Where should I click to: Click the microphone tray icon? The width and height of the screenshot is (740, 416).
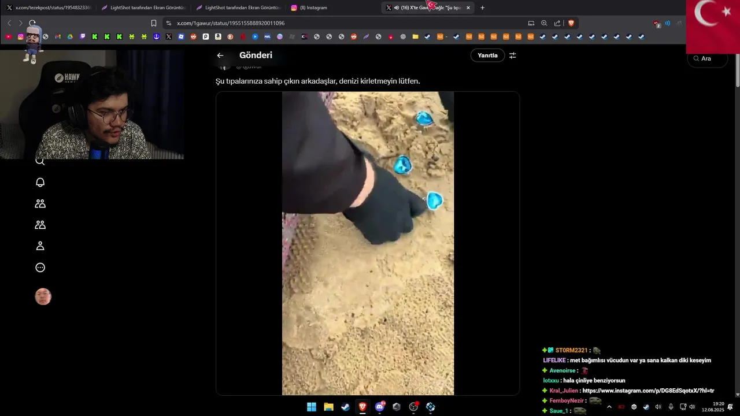[671, 407]
